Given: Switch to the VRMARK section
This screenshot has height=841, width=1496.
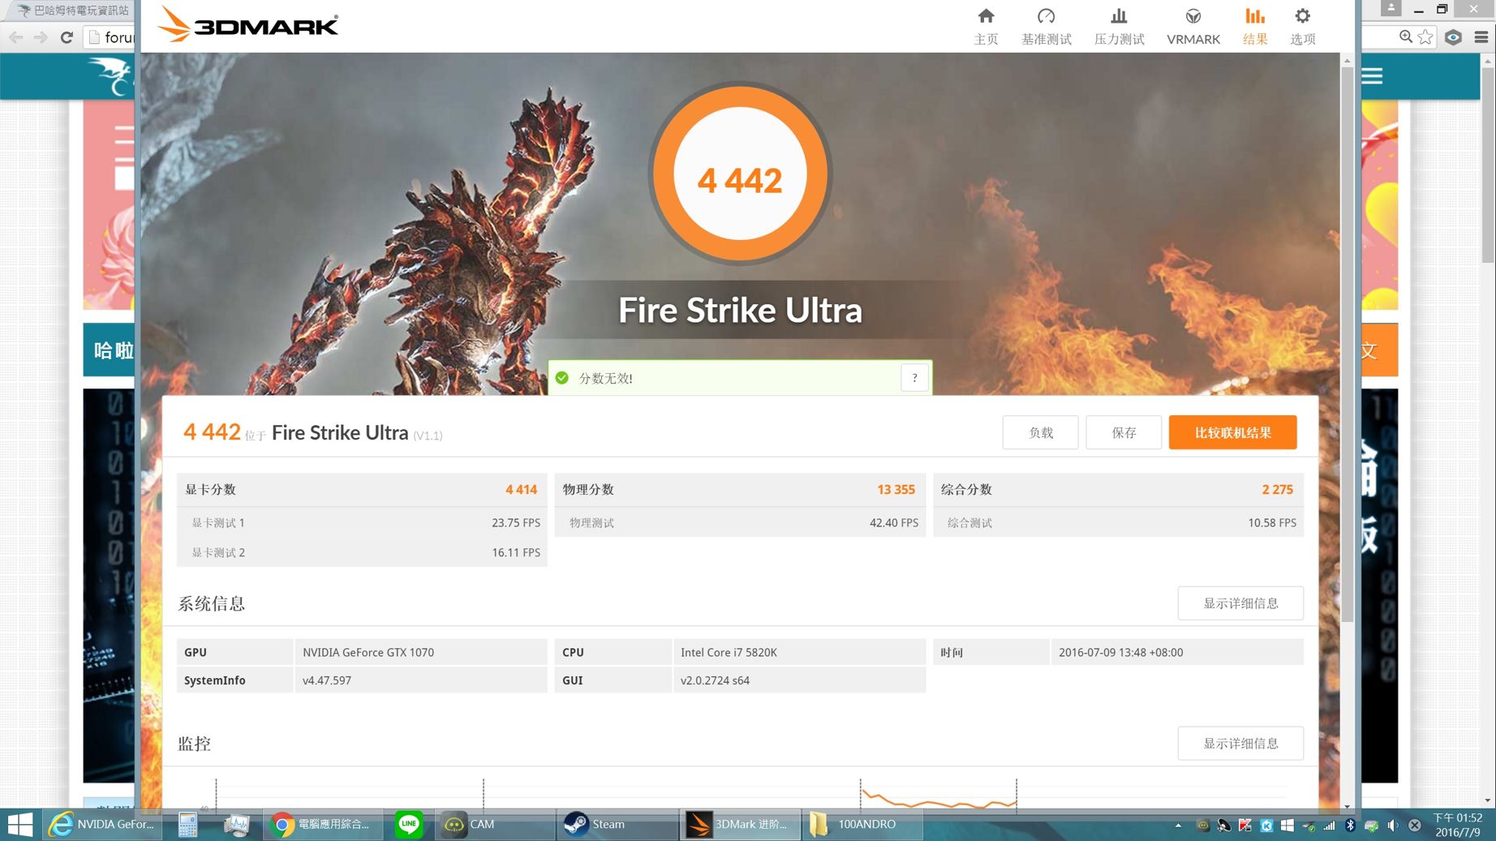Looking at the screenshot, I should [1193, 26].
